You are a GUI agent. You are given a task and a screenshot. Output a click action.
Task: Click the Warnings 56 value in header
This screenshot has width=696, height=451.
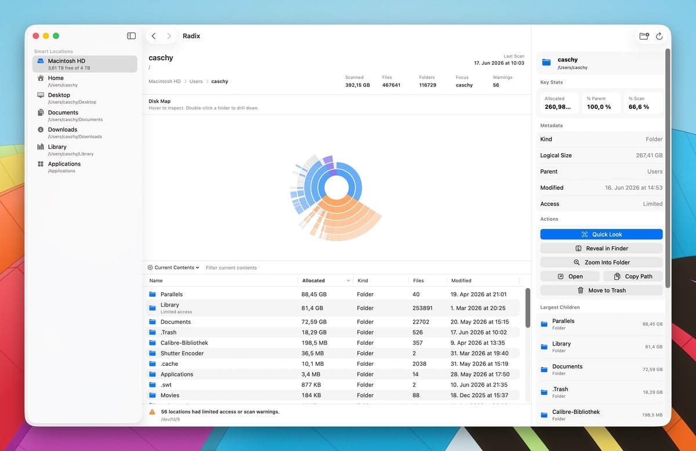496,85
